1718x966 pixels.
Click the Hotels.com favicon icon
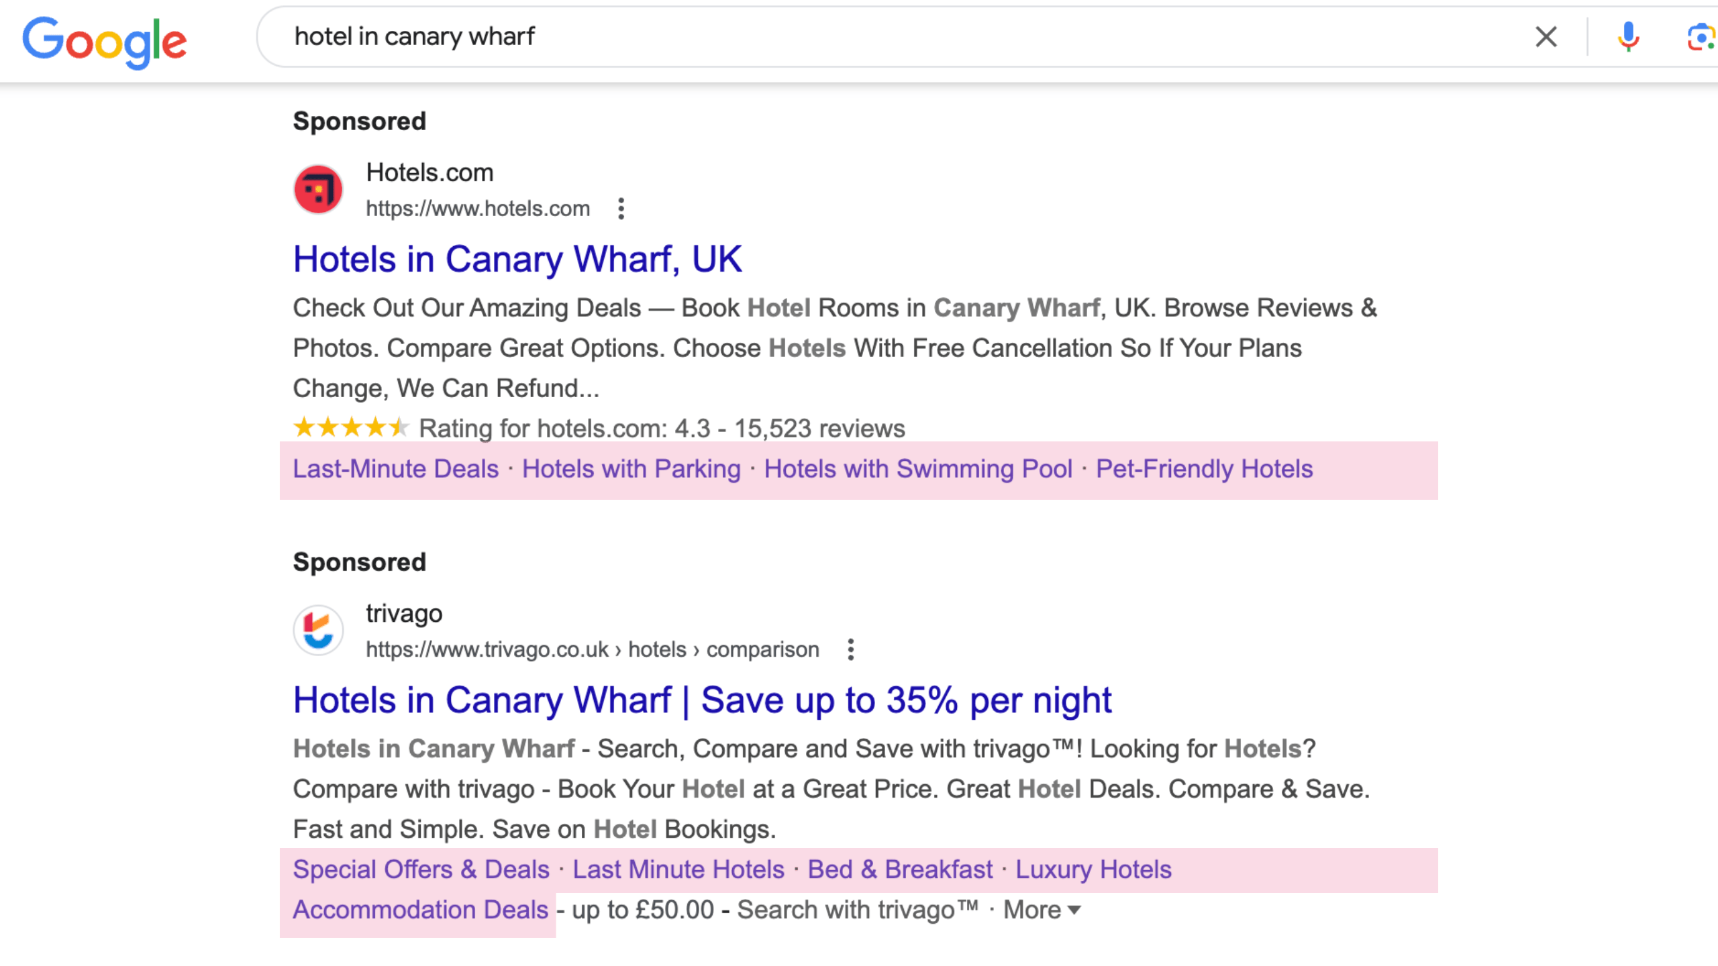coord(318,190)
